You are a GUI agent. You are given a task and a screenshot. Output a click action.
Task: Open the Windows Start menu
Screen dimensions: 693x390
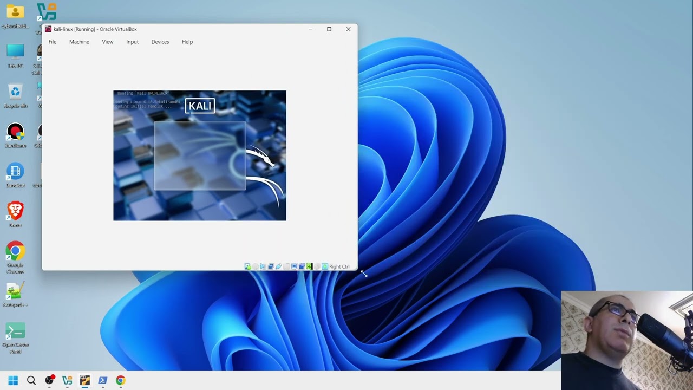[14, 380]
